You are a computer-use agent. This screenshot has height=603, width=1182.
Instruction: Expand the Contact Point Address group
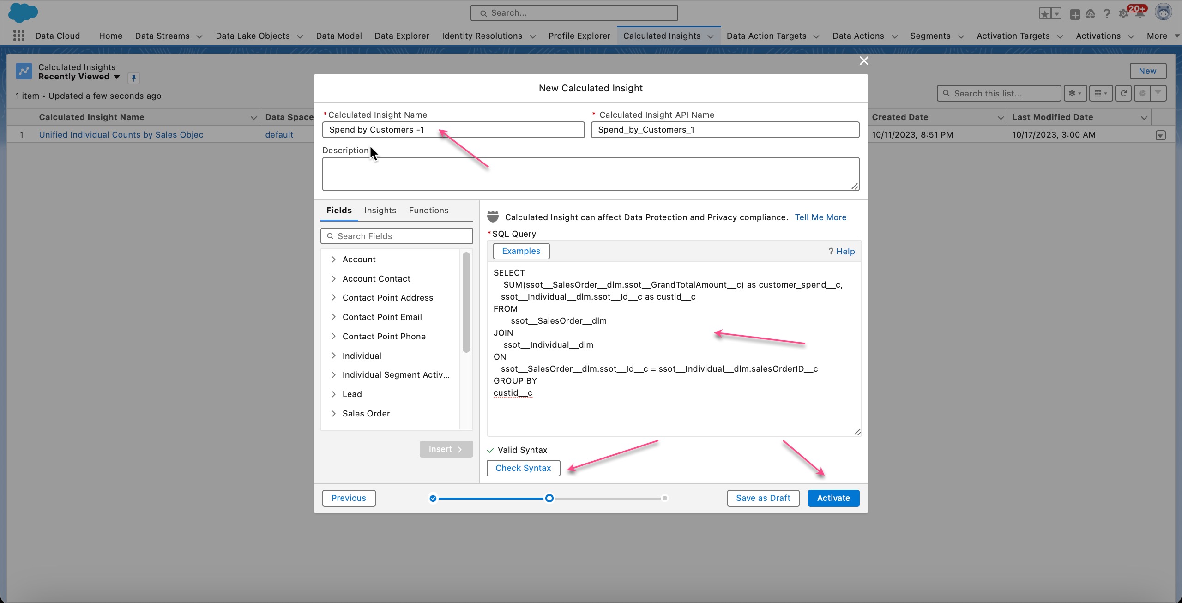coord(333,298)
